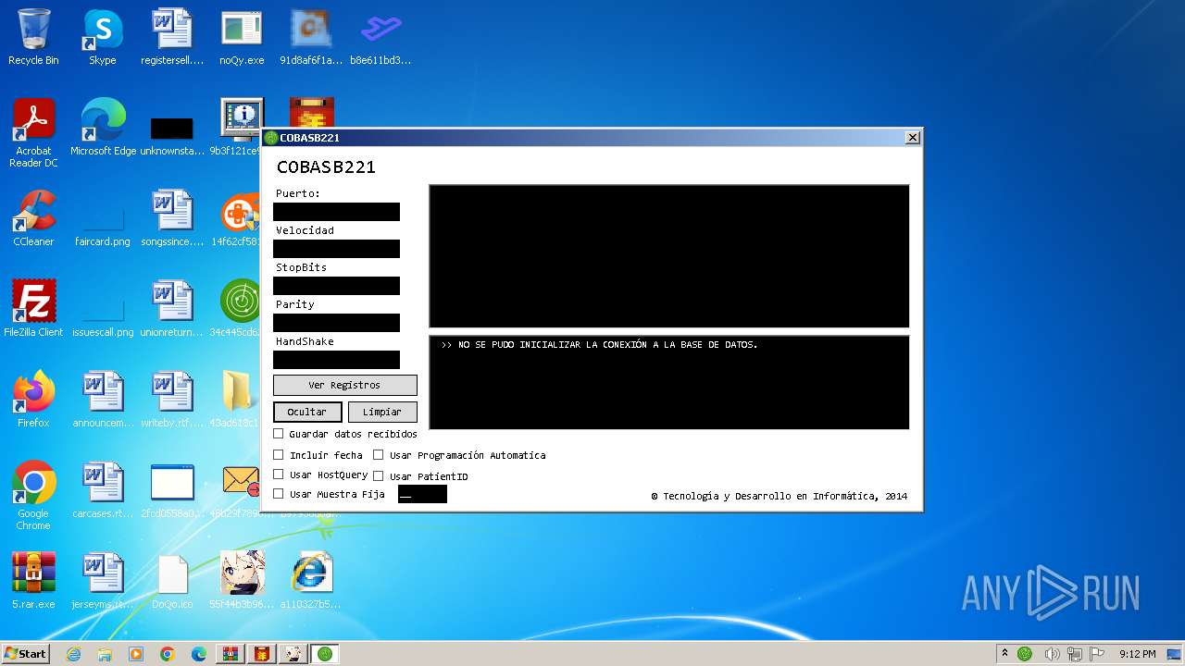Open the registersell Word document icon
1185x666 pixels.
[x=171, y=37]
